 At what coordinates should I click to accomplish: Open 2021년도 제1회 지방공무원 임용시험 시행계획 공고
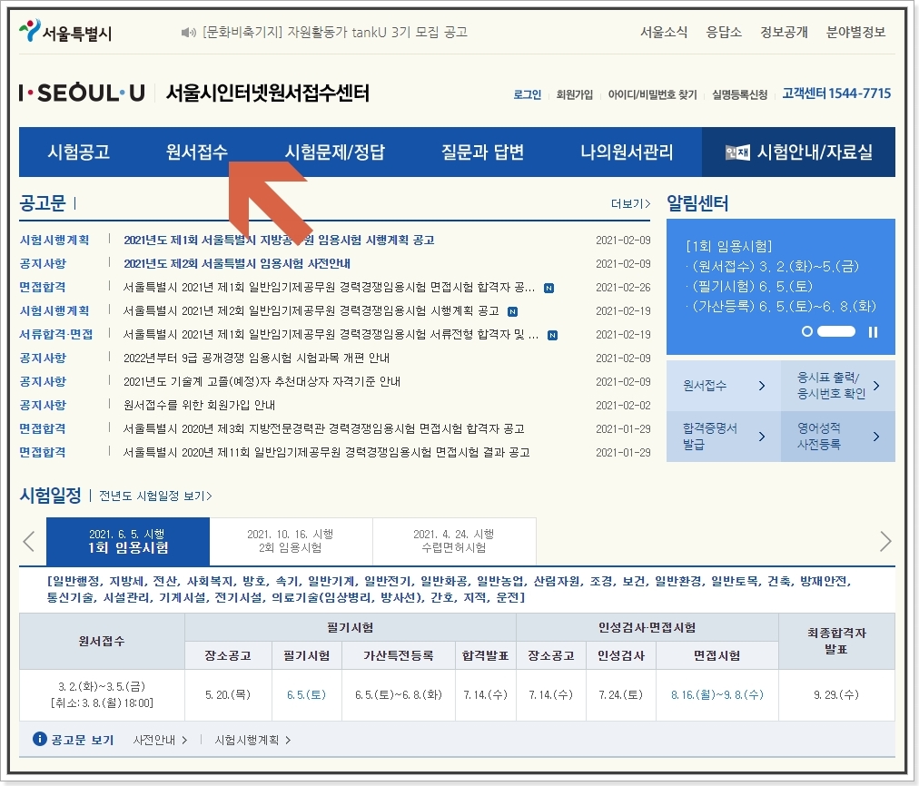pos(279,241)
